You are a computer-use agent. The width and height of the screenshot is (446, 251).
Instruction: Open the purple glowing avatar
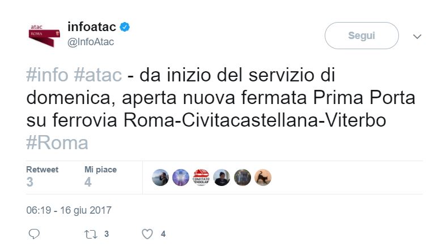(181, 178)
